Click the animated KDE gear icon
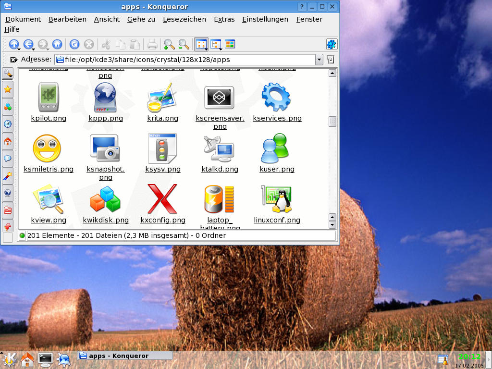The height and width of the screenshot is (369, 492). click(x=332, y=44)
